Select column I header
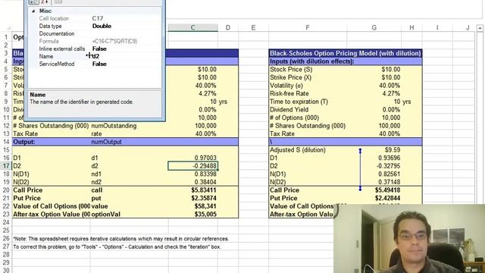485x273 pixels. tap(437, 28)
